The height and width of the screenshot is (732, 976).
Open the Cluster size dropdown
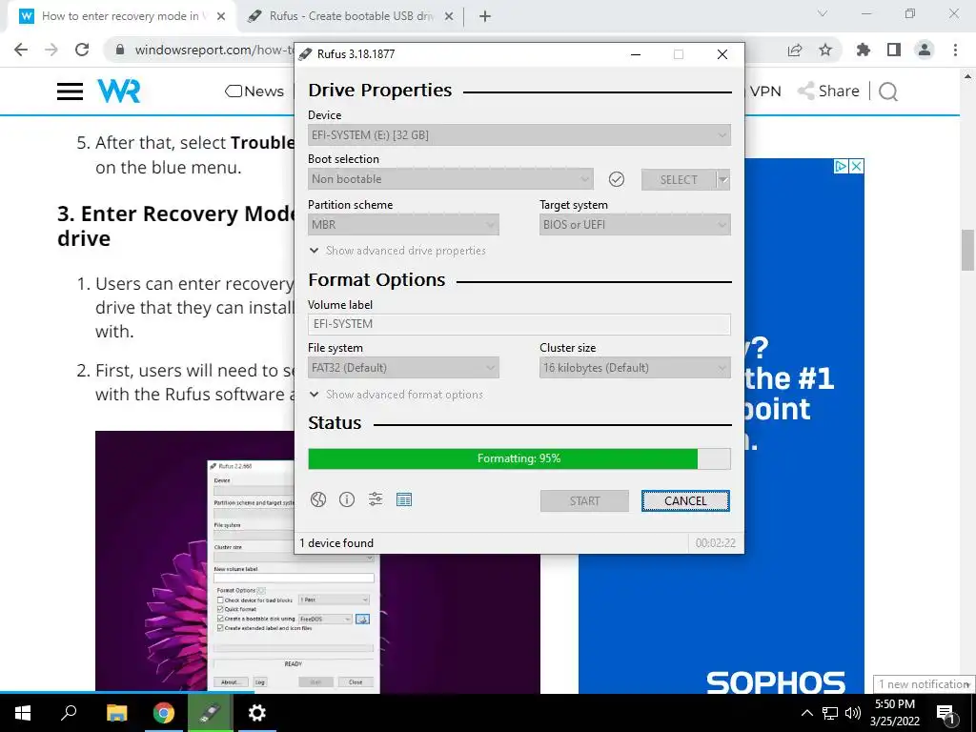click(635, 368)
